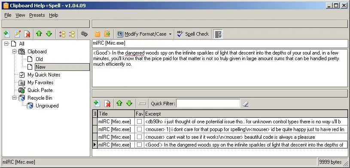This screenshot has width=350, height=168.
Task: Click misspelled word 'dangered' in editor
Action: click(x=135, y=53)
